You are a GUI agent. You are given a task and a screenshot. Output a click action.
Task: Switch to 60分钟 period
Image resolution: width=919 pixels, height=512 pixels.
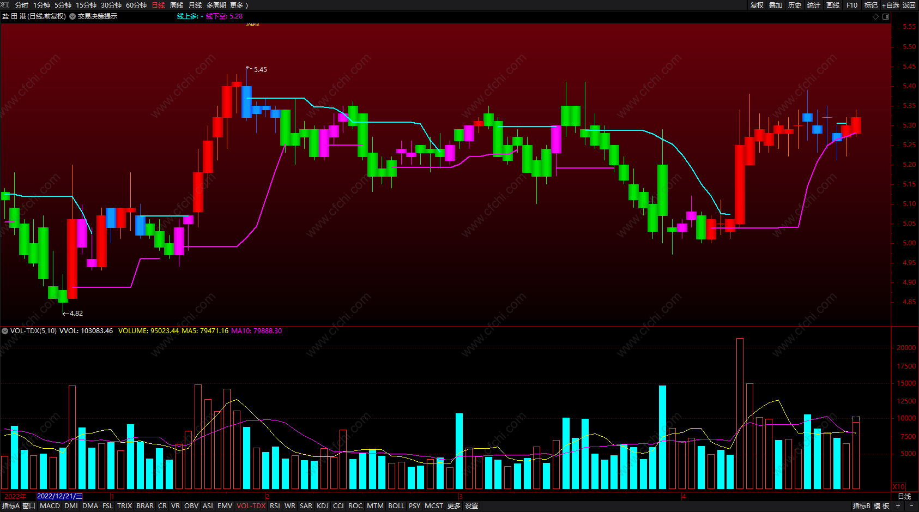136,5
